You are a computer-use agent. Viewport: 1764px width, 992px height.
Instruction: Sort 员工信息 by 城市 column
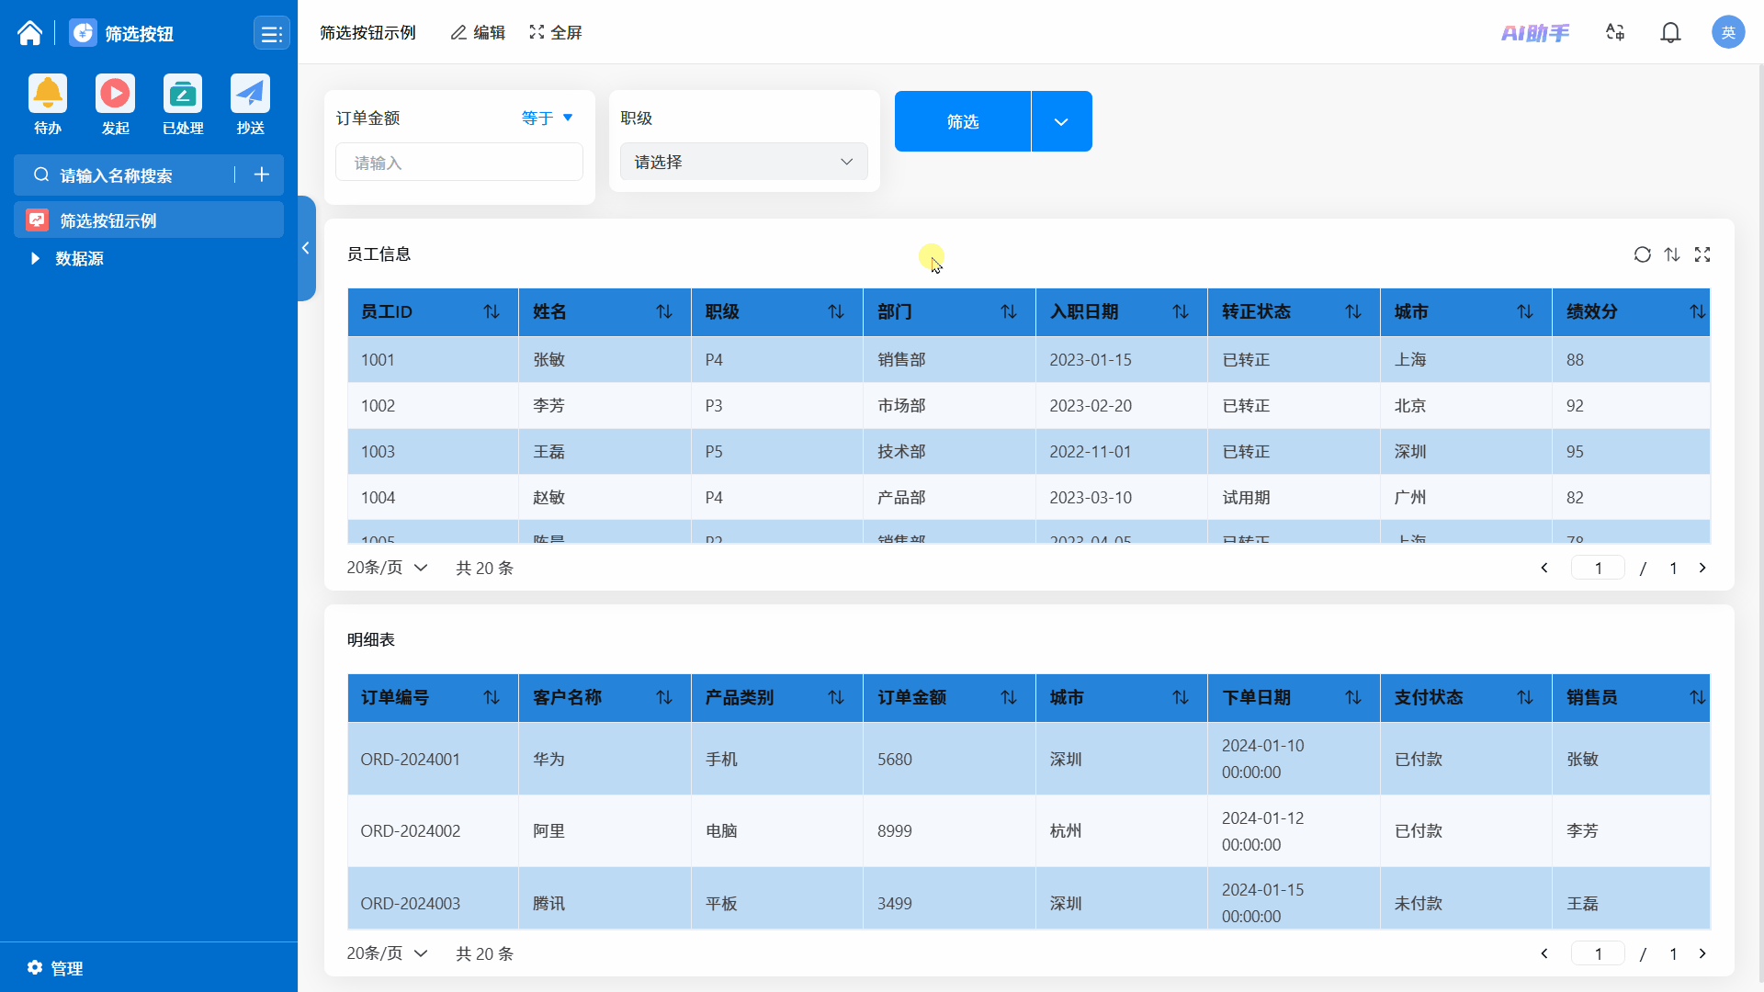click(x=1525, y=312)
